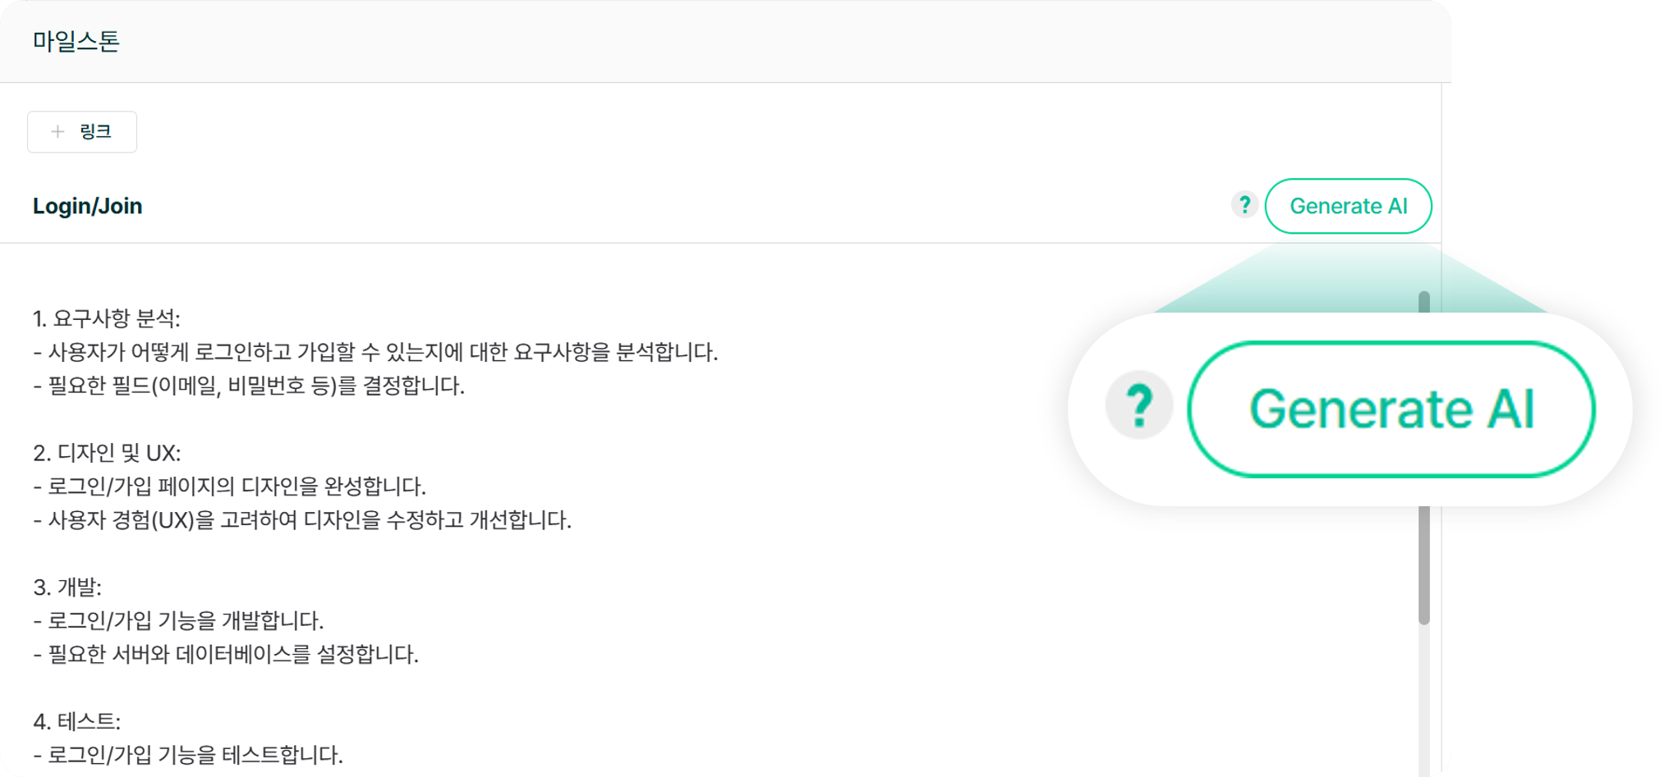Click the enlarged Generate AI pill in the callout
This screenshot has height=777, width=1669.
(x=1391, y=409)
